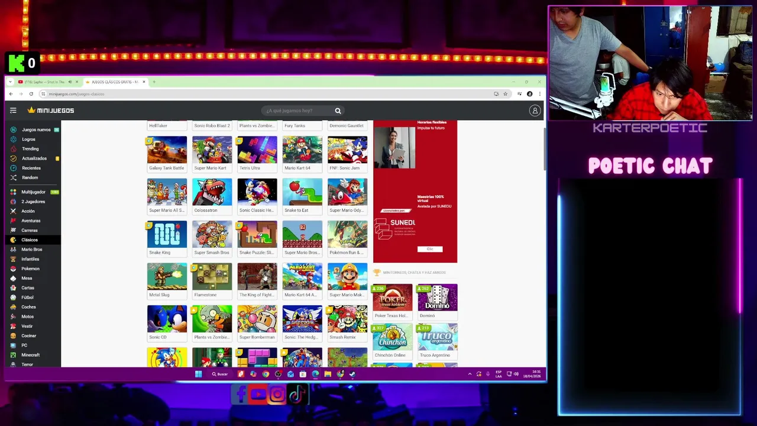Screen dimensions: 757x426
Task: Click the search magnifier icon in site header
Action: [338, 111]
